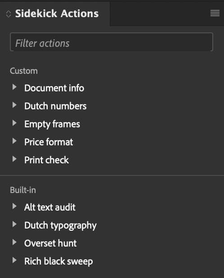Expand the Dutch numbers action
Viewport: 224px width, 278px height.
[14, 105]
